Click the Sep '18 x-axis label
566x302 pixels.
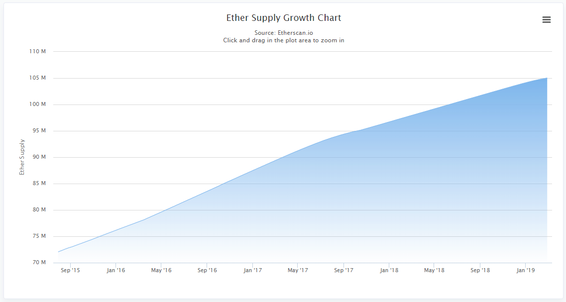coord(480,270)
